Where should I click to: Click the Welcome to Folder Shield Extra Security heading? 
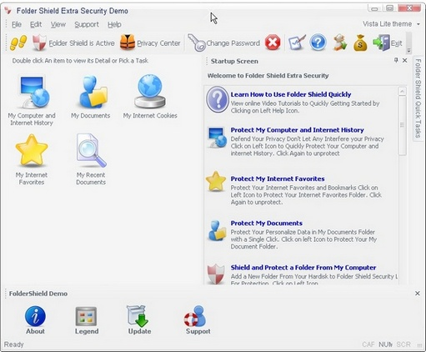tap(268, 76)
